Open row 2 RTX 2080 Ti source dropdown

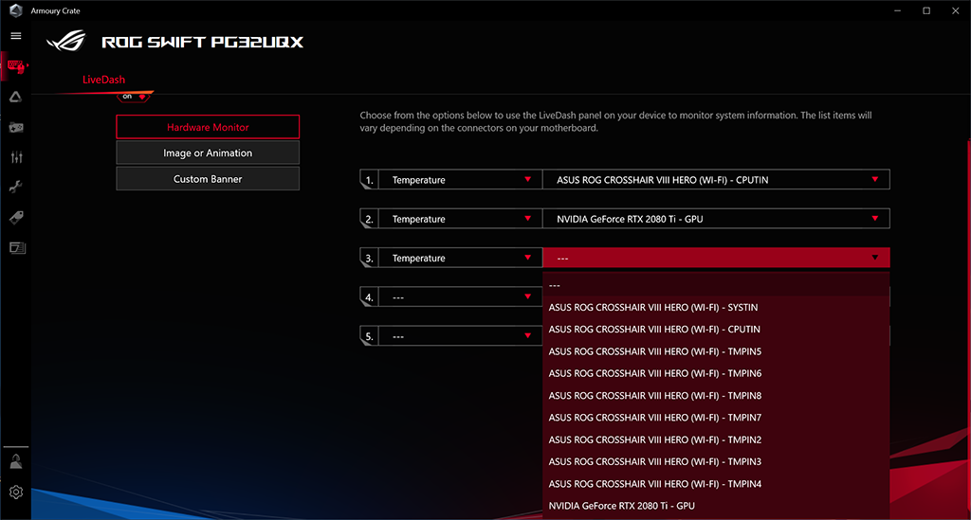point(716,219)
